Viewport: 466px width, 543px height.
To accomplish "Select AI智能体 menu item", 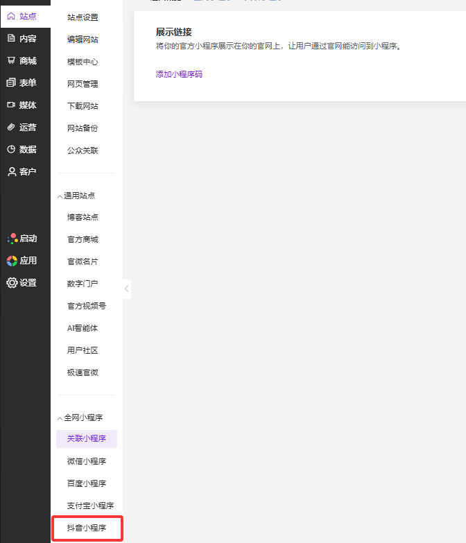I will (83, 328).
